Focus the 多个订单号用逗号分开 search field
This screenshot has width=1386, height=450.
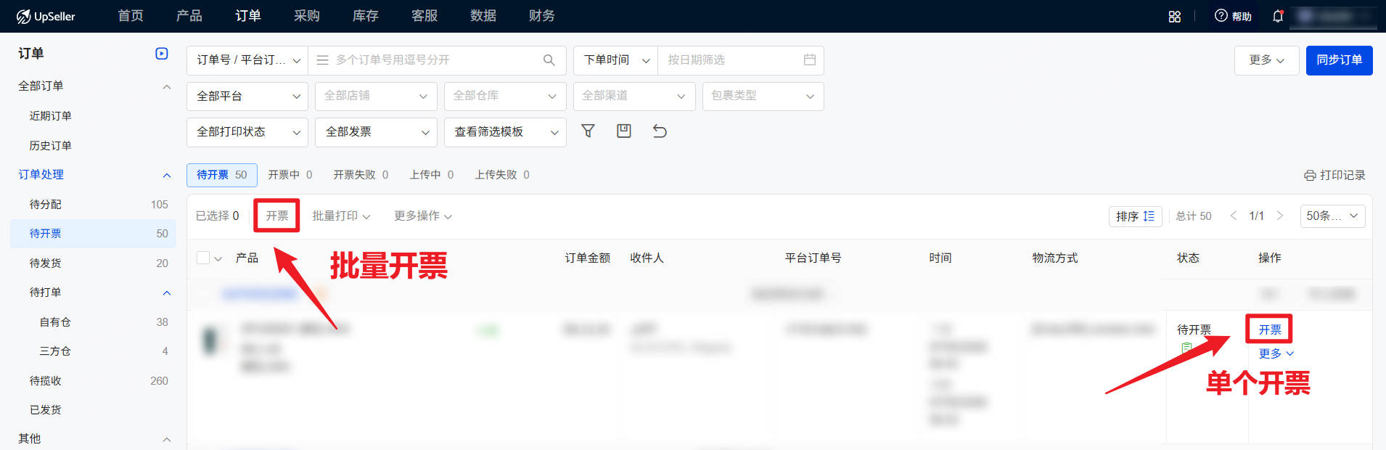pyautogui.click(x=435, y=60)
